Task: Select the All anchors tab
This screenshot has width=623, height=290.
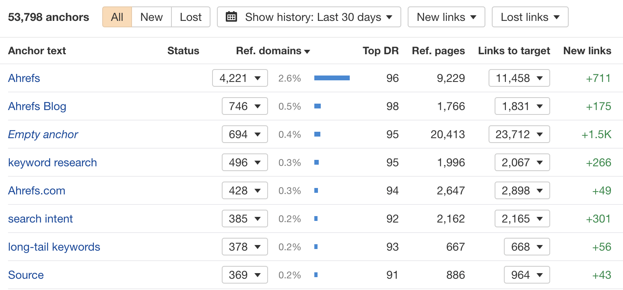Action: pos(117,17)
